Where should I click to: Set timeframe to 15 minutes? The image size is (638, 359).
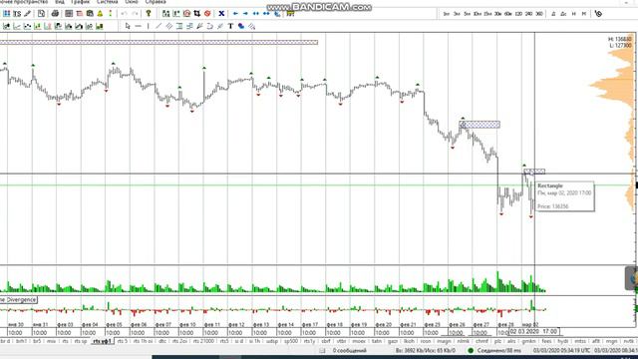(487, 14)
